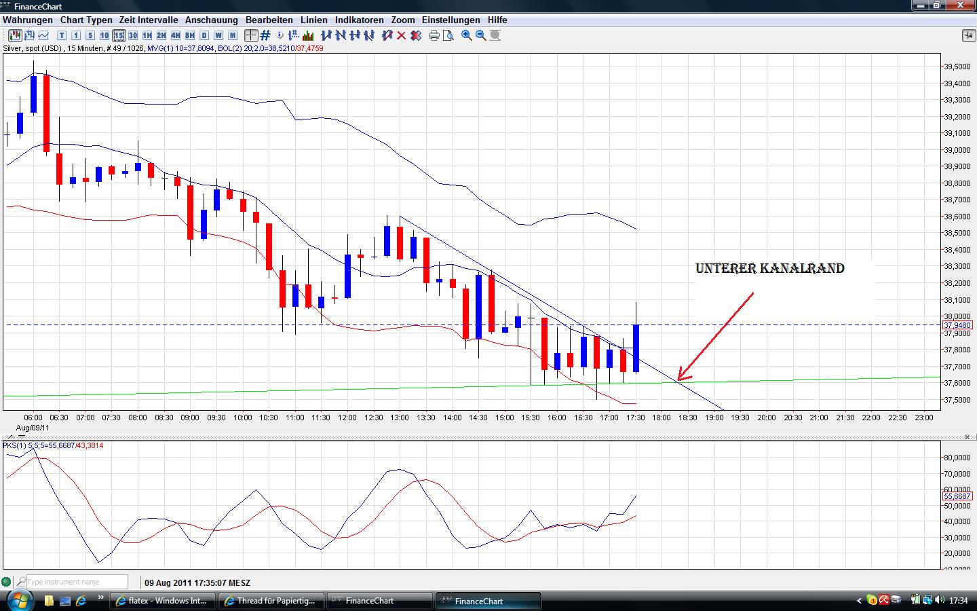Open the Indikatoren menu
The image size is (977, 611).
[x=360, y=20]
